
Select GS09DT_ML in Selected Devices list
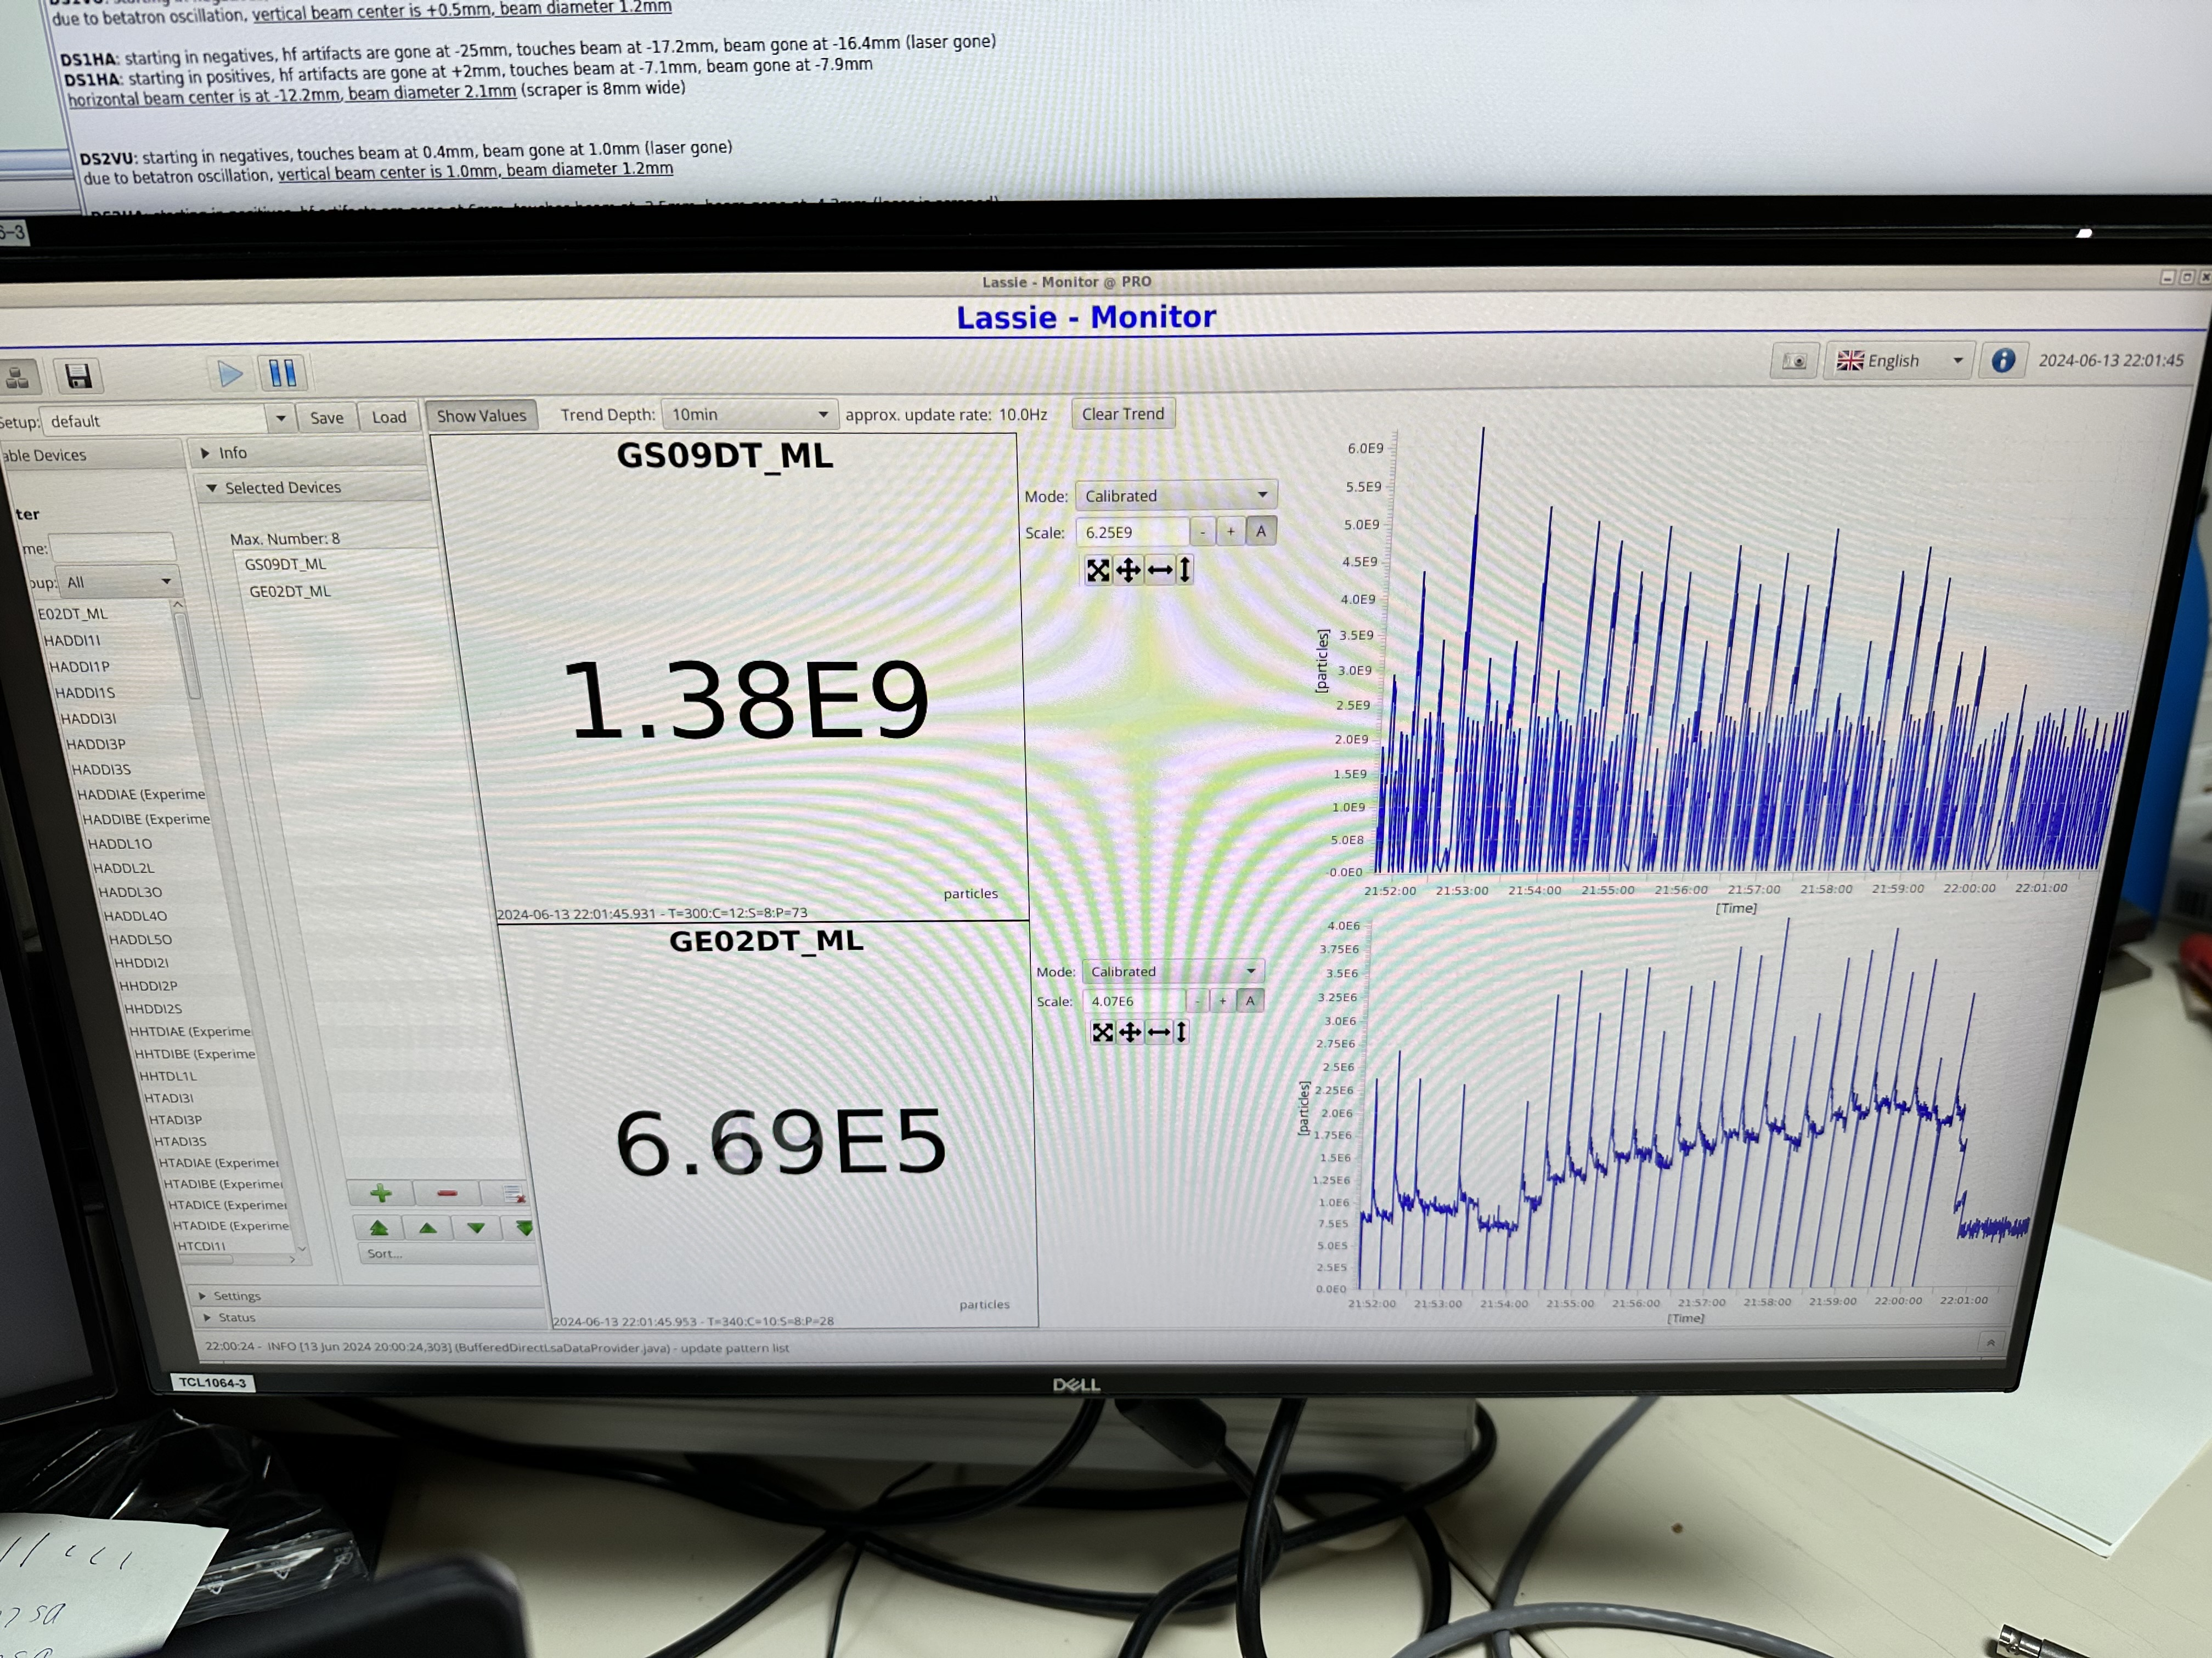286,564
